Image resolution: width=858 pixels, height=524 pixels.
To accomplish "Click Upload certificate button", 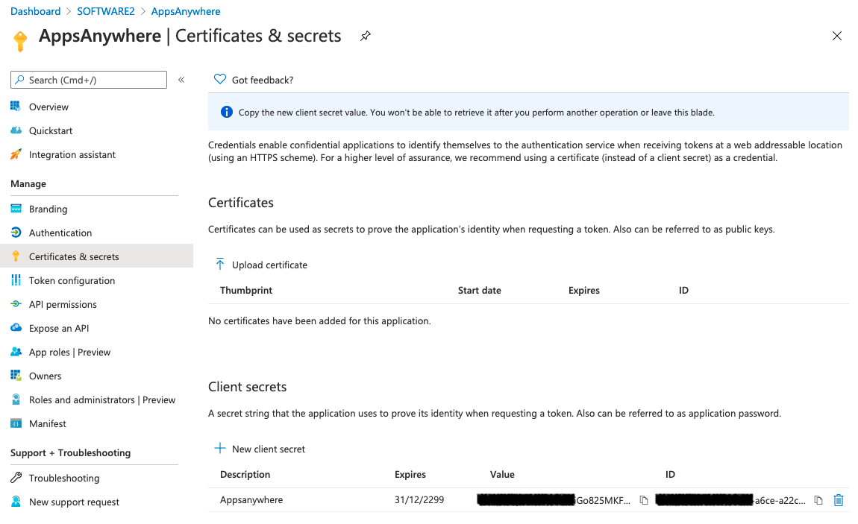I will pos(269,265).
